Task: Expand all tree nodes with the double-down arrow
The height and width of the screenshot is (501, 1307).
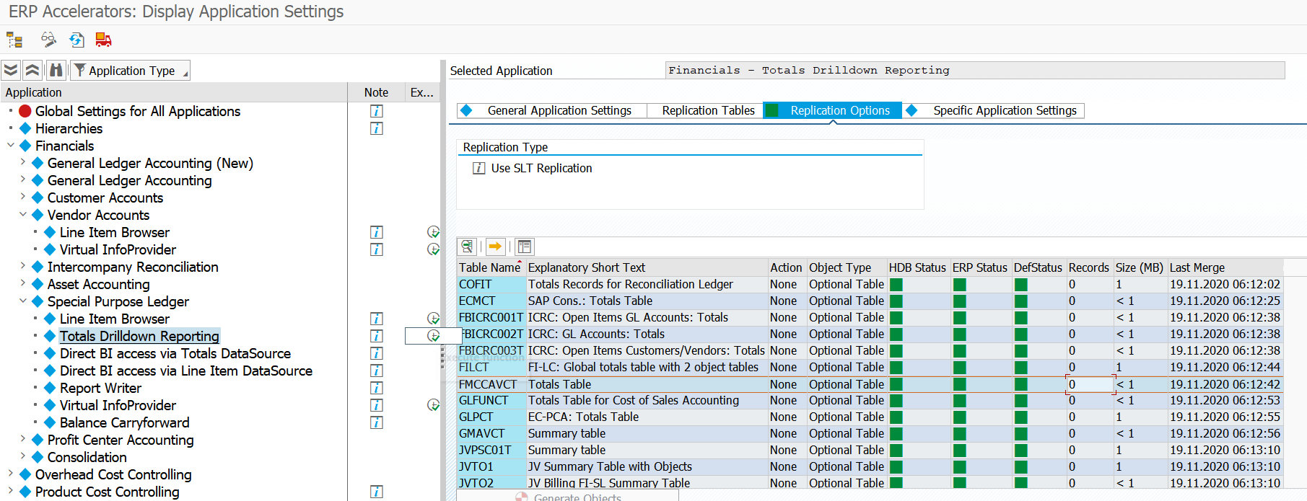Action: click(x=11, y=70)
